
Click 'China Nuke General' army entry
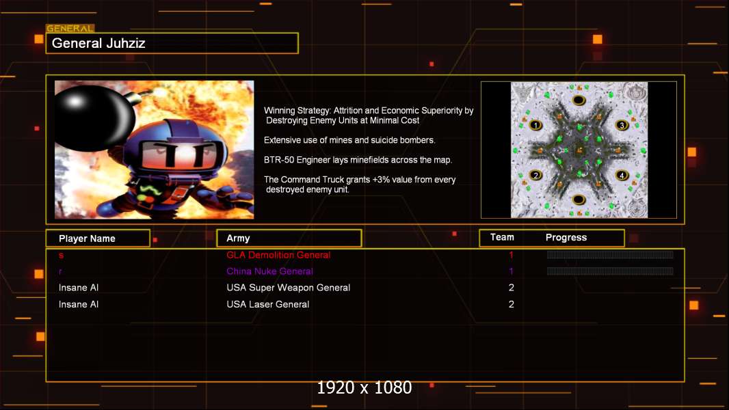[x=269, y=271]
